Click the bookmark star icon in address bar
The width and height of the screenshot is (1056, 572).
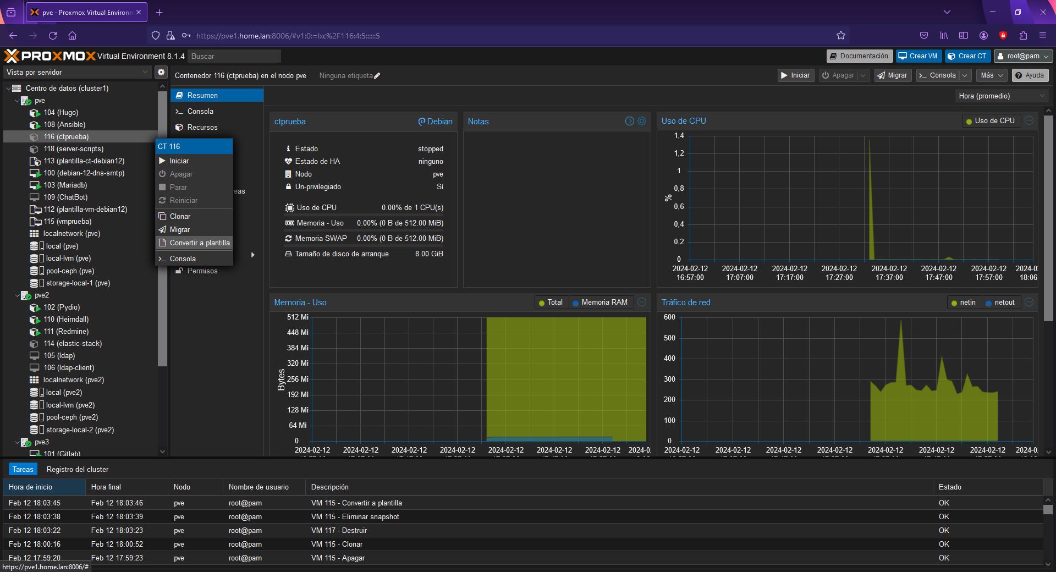pyautogui.click(x=840, y=36)
